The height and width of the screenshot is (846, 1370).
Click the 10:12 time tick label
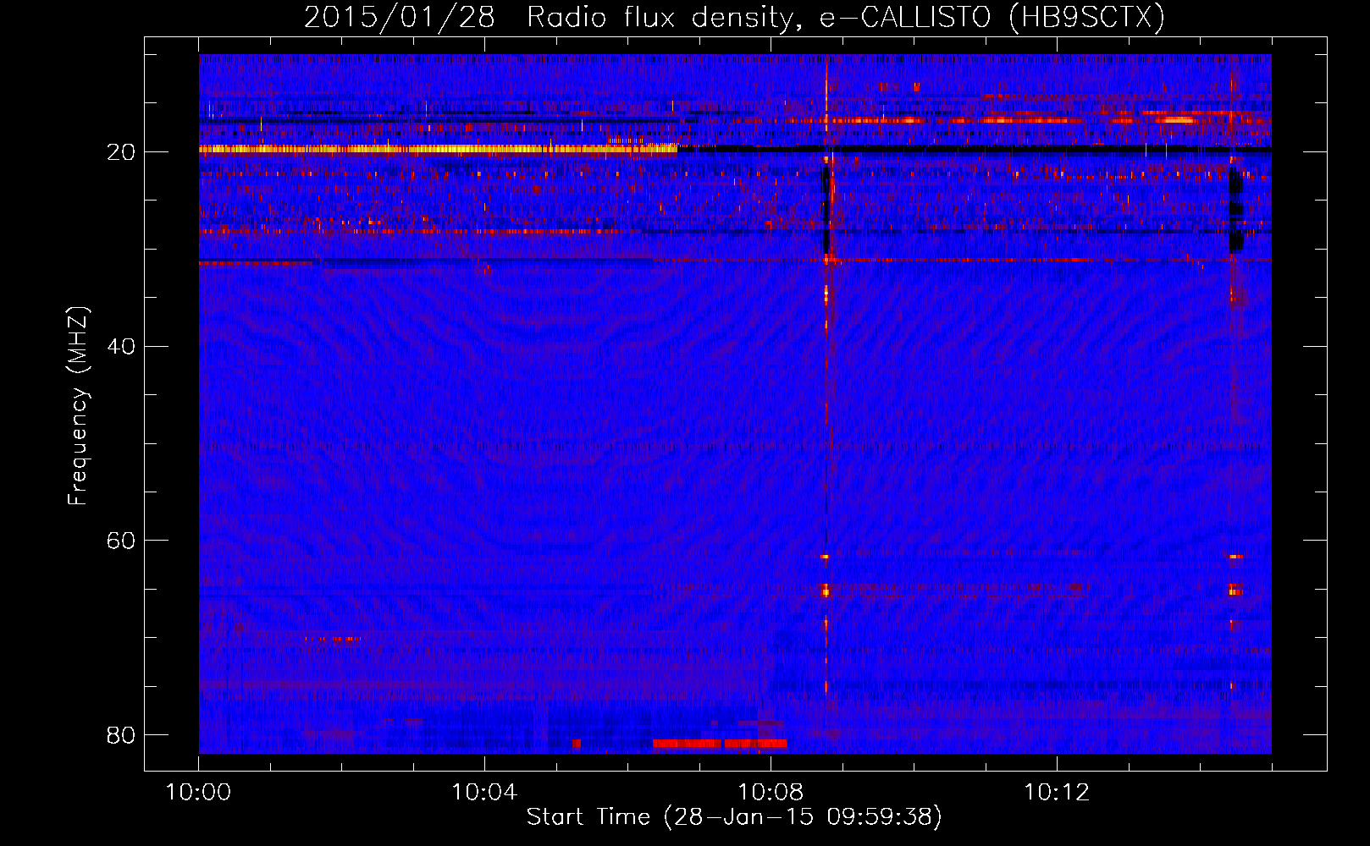pyautogui.click(x=1057, y=793)
